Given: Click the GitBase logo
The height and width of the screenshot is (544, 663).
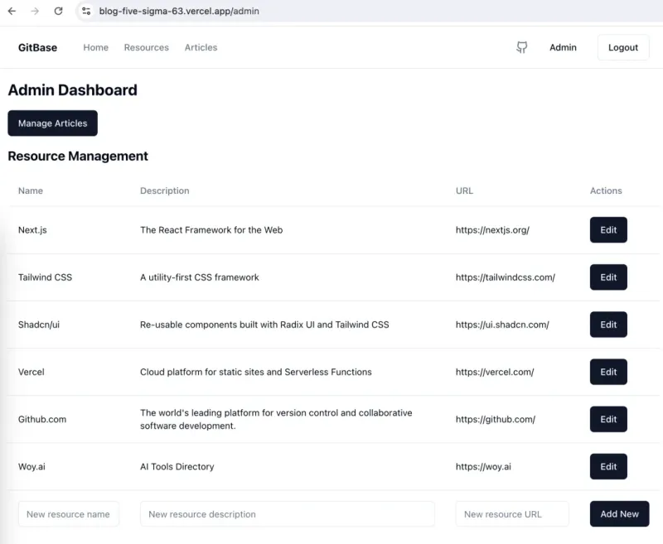Looking at the screenshot, I should [37, 47].
